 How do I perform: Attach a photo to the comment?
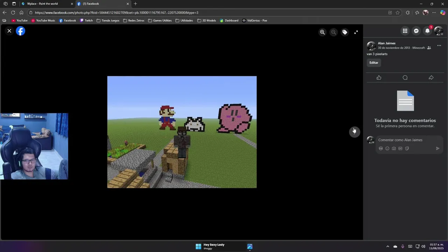click(x=394, y=148)
